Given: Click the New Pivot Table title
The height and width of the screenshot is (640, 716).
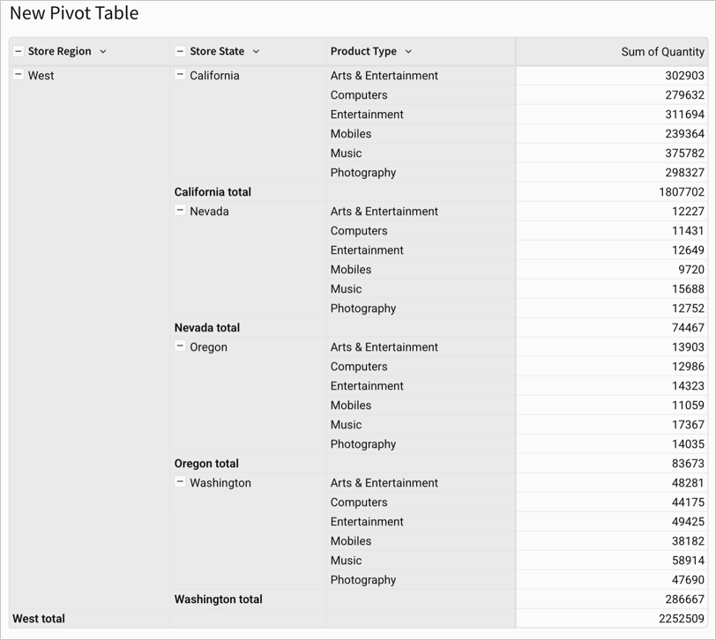Looking at the screenshot, I should [x=74, y=13].
